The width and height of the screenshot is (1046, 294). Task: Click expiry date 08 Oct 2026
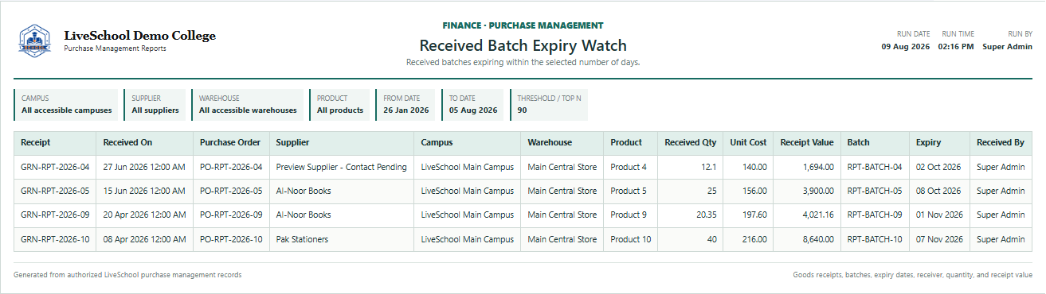938,191
